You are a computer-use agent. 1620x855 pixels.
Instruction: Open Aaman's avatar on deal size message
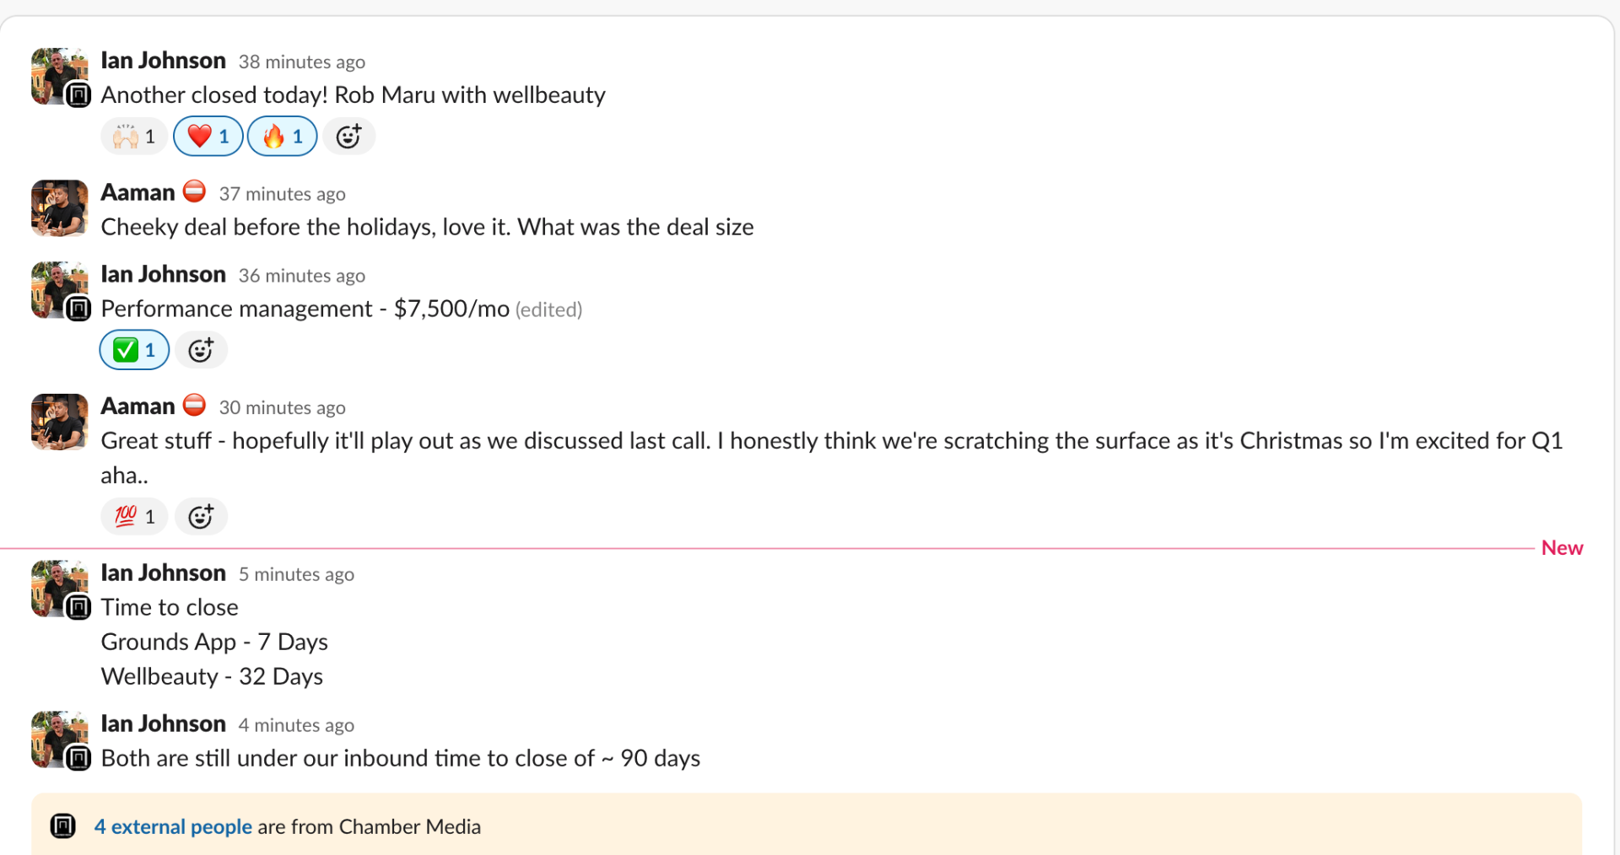59,207
